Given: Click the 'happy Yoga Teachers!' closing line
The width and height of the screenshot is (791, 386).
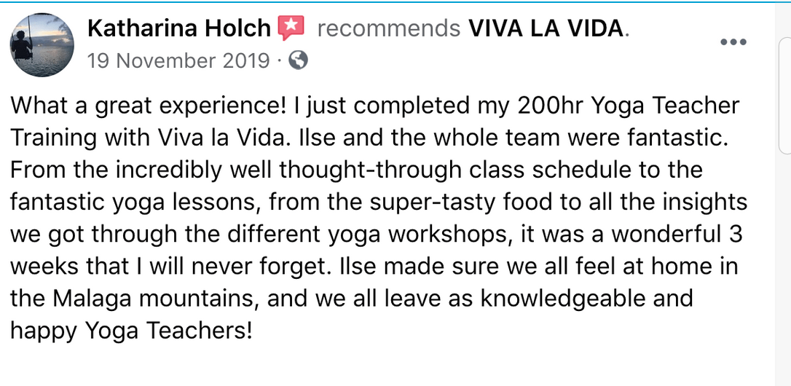Looking at the screenshot, I should (130, 332).
